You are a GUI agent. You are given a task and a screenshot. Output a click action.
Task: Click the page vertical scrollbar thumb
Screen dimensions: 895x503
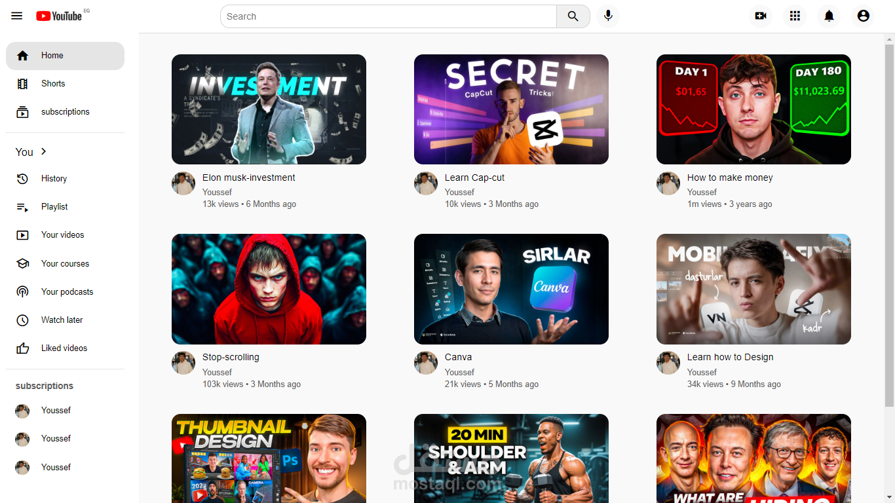coord(889,226)
